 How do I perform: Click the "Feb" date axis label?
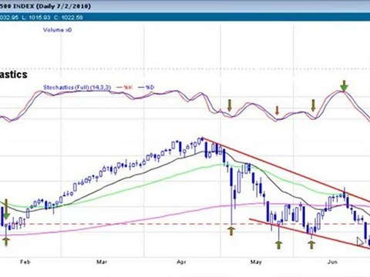click(25, 262)
